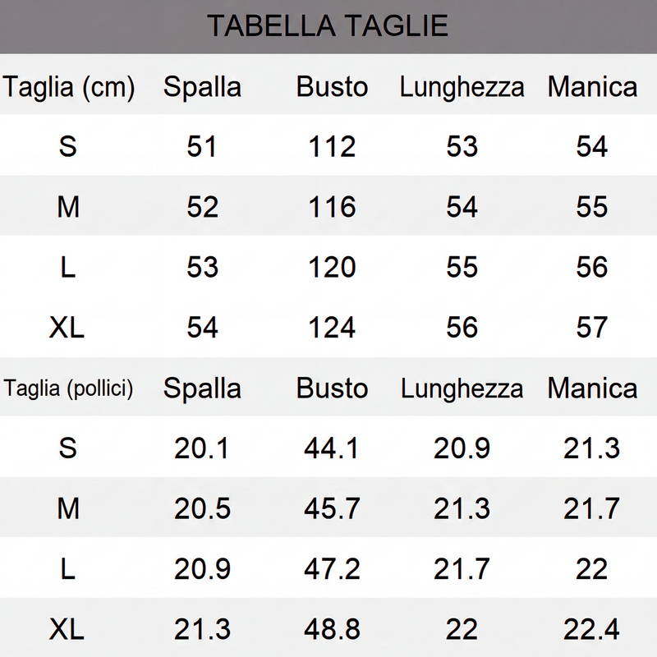This screenshot has height=657, width=657.
Task: Click Busto value 47.2
Action: click(332, 569)
